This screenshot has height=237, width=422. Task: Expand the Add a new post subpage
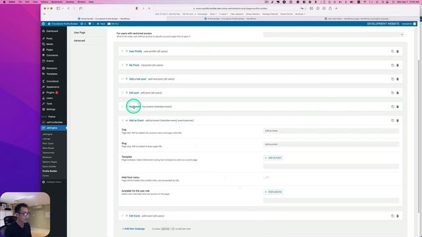point(127,79)
